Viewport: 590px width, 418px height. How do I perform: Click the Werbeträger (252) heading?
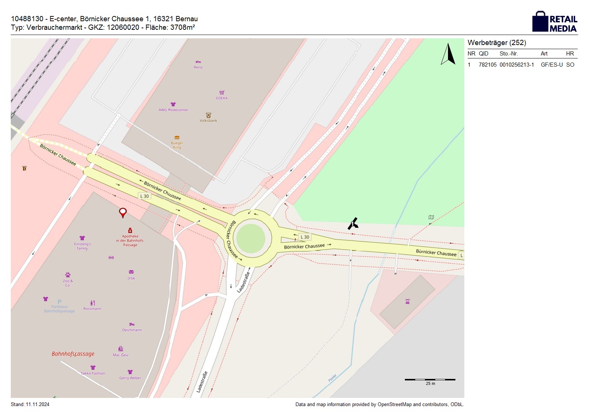click(497, 42)
